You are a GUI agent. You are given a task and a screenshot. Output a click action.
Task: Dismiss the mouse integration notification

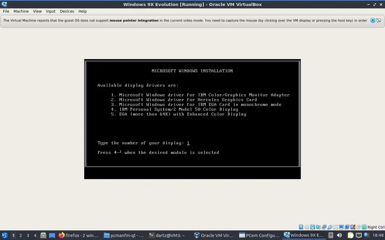pos(373,20)
